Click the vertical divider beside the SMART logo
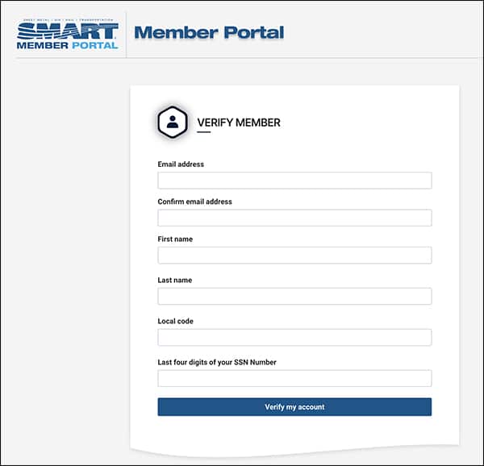 coord(127,35)
